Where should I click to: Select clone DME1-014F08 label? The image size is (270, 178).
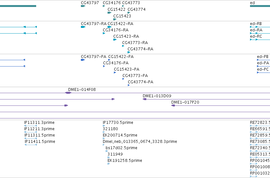82,90
